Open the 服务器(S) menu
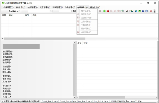This screenshot has width=159, height=103. click(x=20, y=7)
